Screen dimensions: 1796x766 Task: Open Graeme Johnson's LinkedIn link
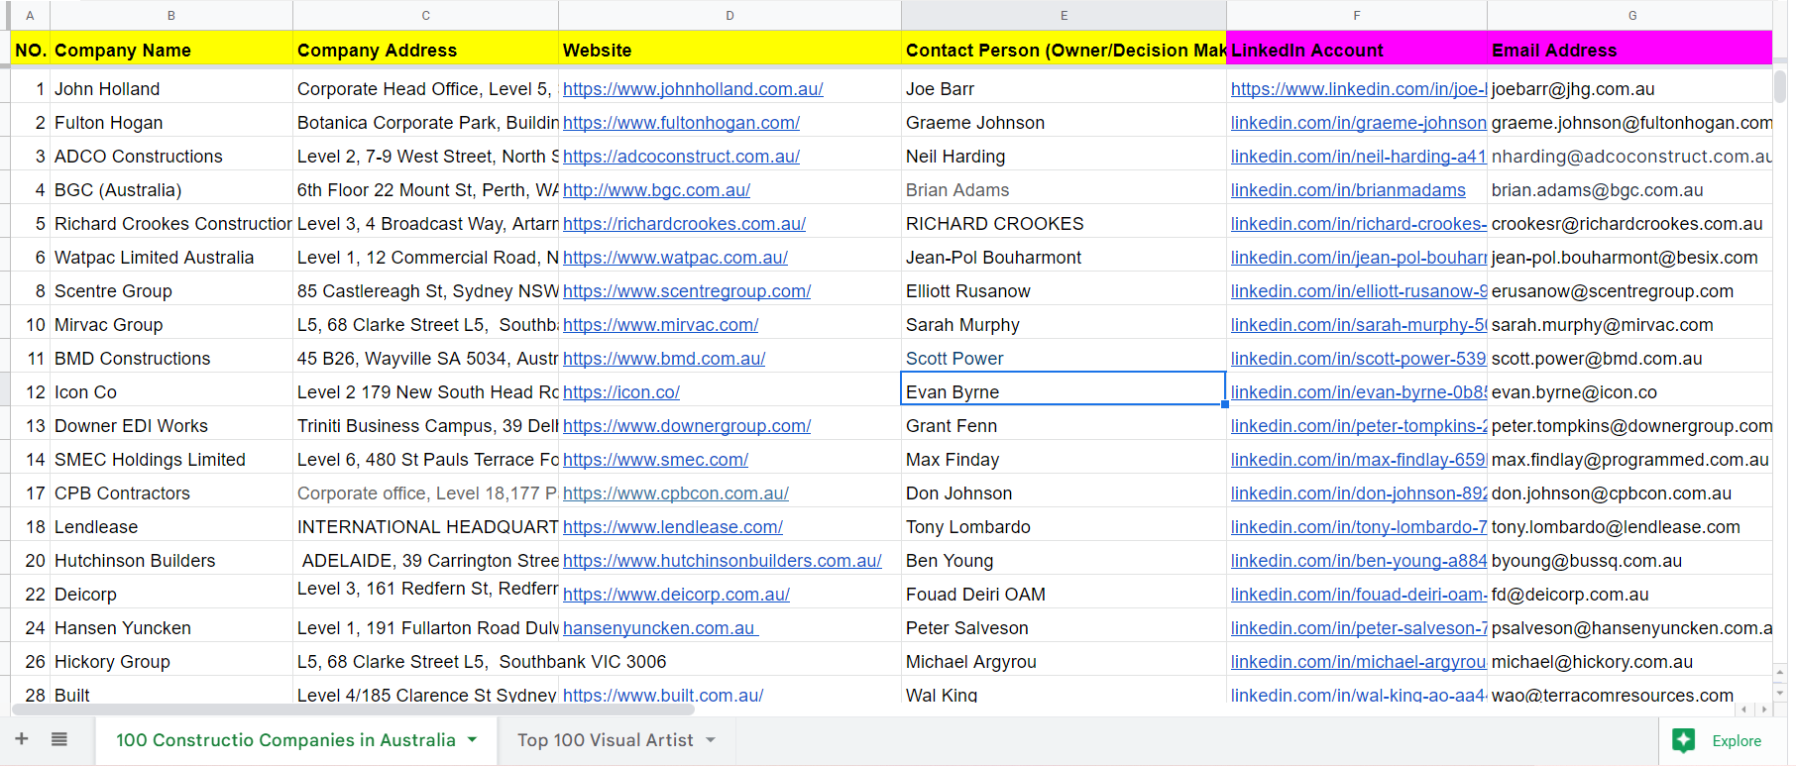click(x=1358, y=123)
